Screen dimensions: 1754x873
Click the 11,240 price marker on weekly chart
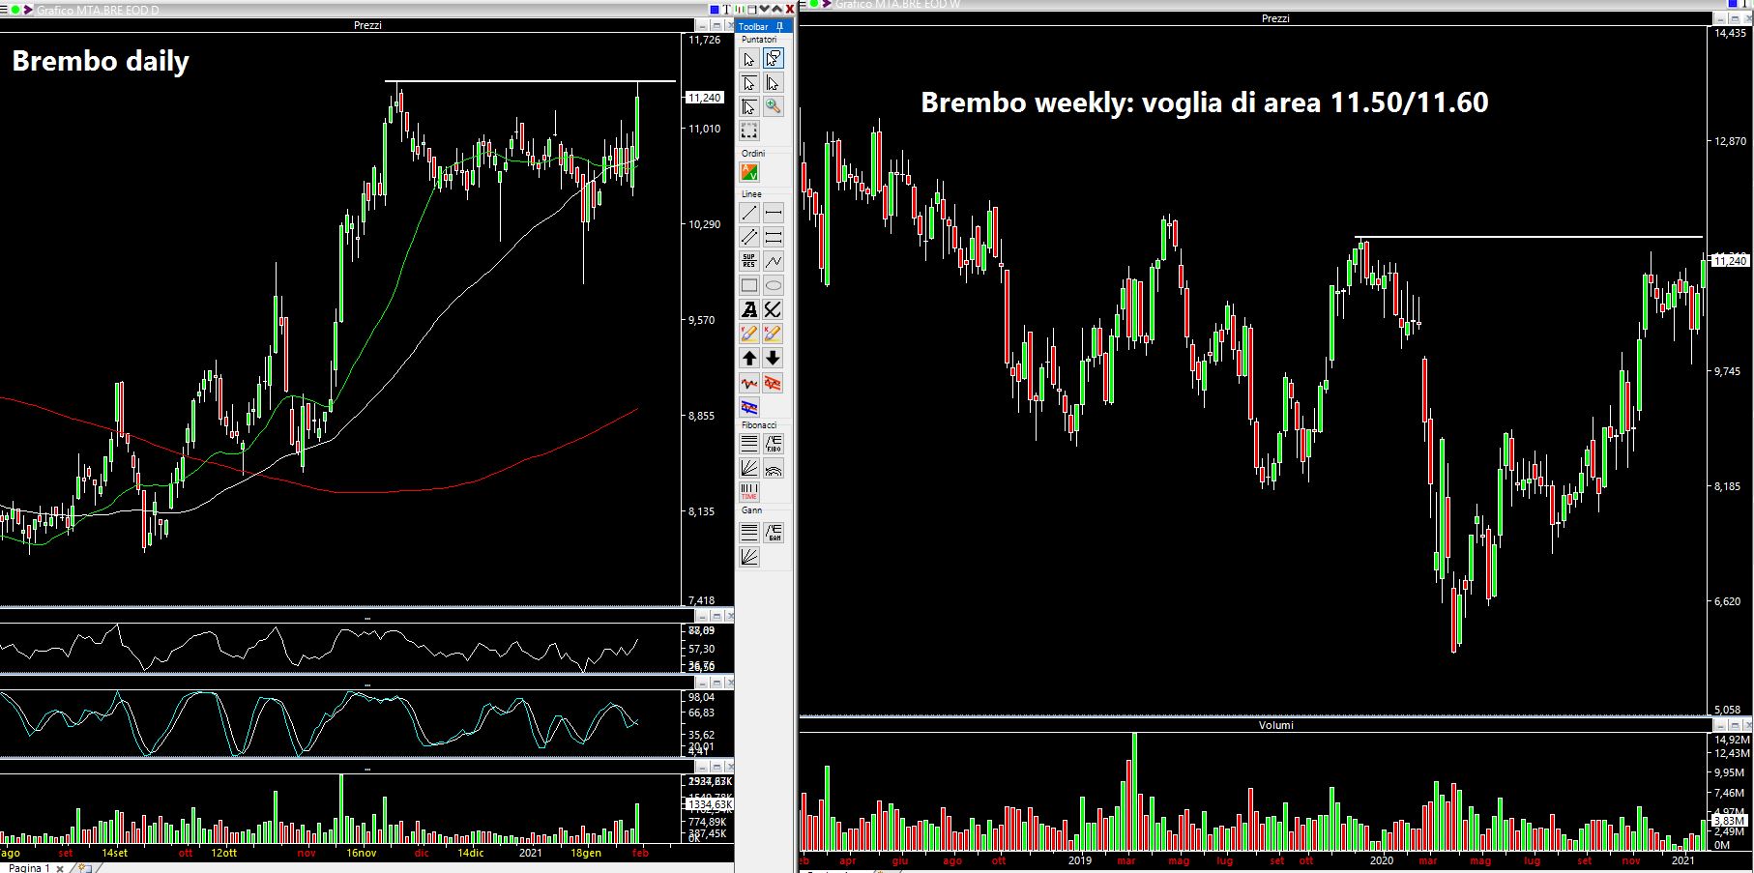[1730, 260]
